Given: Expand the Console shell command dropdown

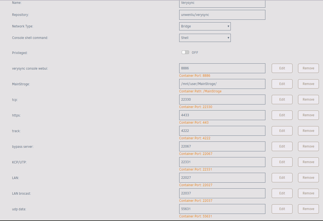Looking at the screenshot, I should click(205, 38).
